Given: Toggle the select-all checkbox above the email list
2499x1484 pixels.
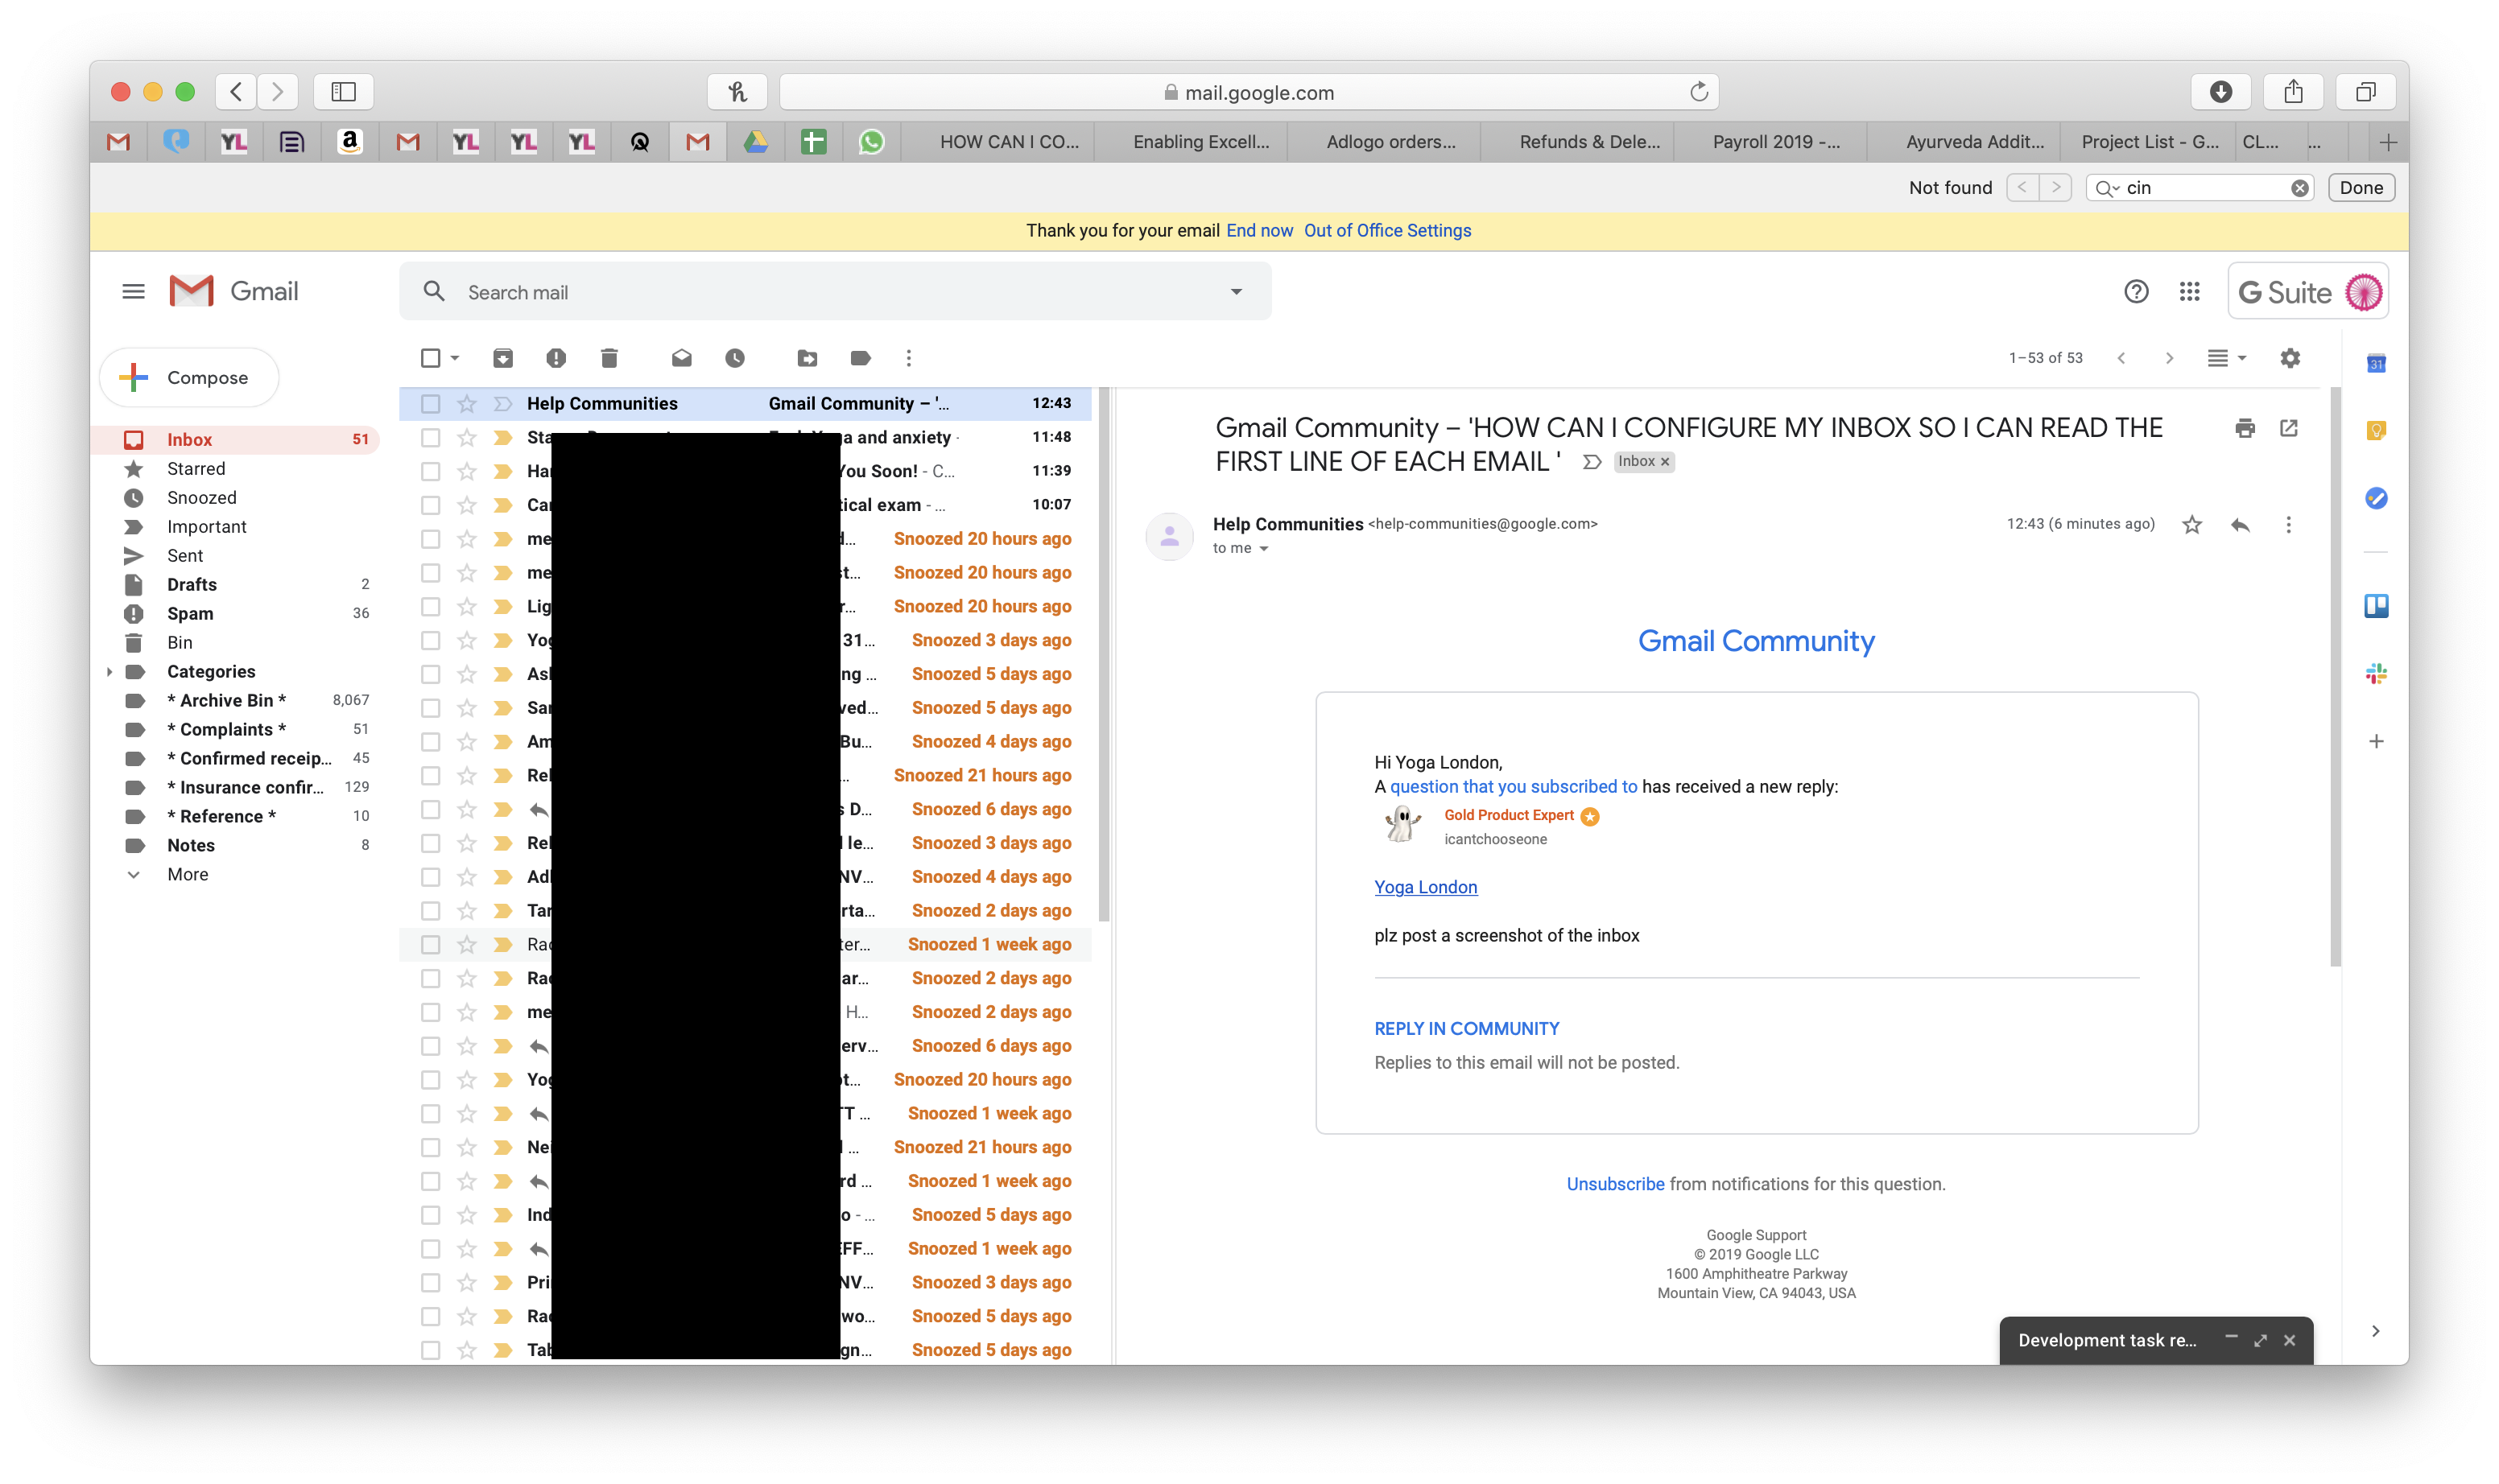Looking at the screenshot, I should click(430, 357).
